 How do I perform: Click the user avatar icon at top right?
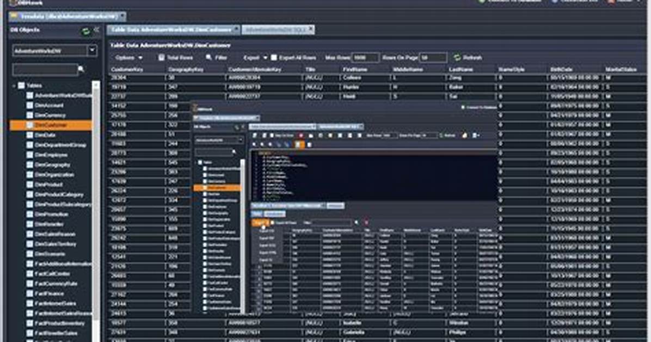pyautogui.click(x=611, y=1)
